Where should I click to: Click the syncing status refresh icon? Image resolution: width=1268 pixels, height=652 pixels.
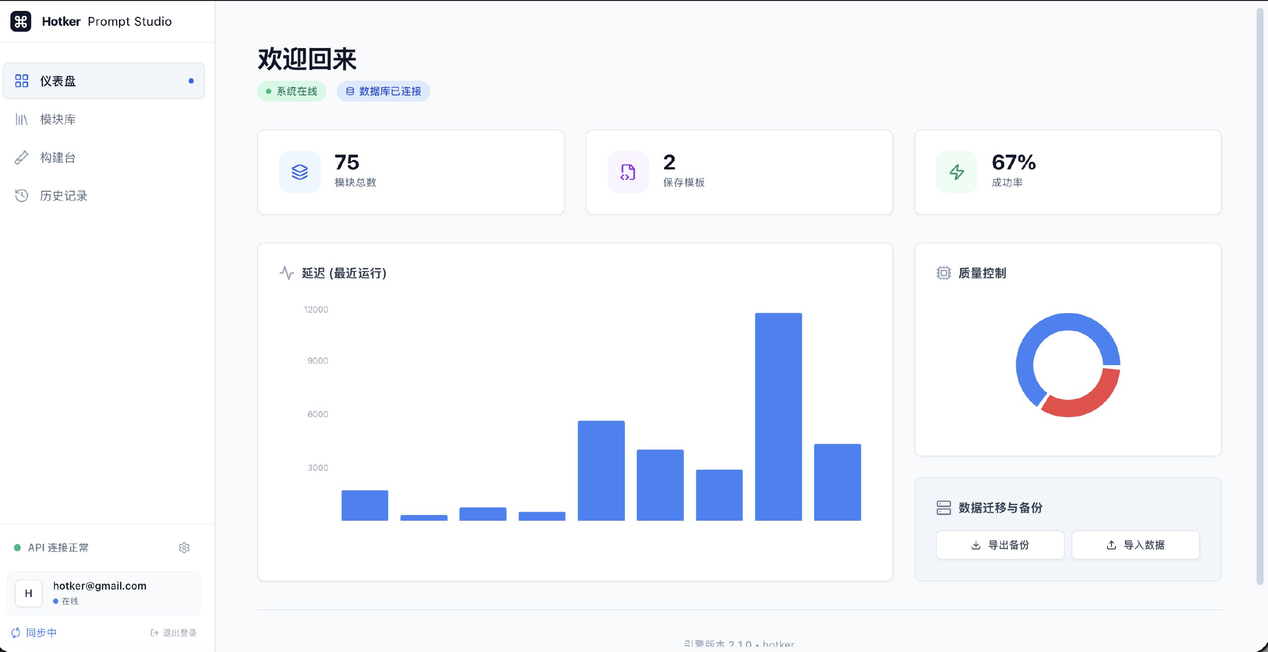(x=16, y=633)
